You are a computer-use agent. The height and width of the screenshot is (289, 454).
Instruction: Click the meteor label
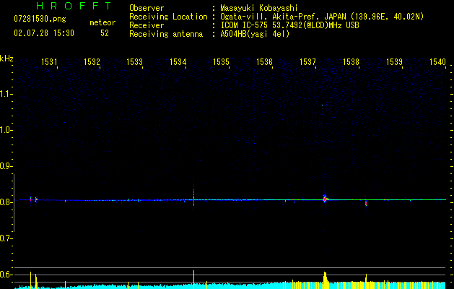coord(102,22)
